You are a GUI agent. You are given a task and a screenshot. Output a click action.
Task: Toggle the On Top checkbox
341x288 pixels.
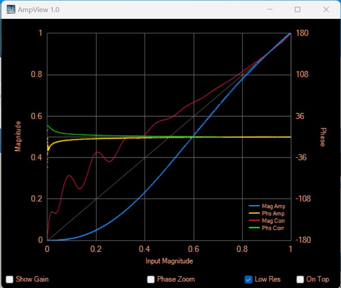click(x=300, y=279)
